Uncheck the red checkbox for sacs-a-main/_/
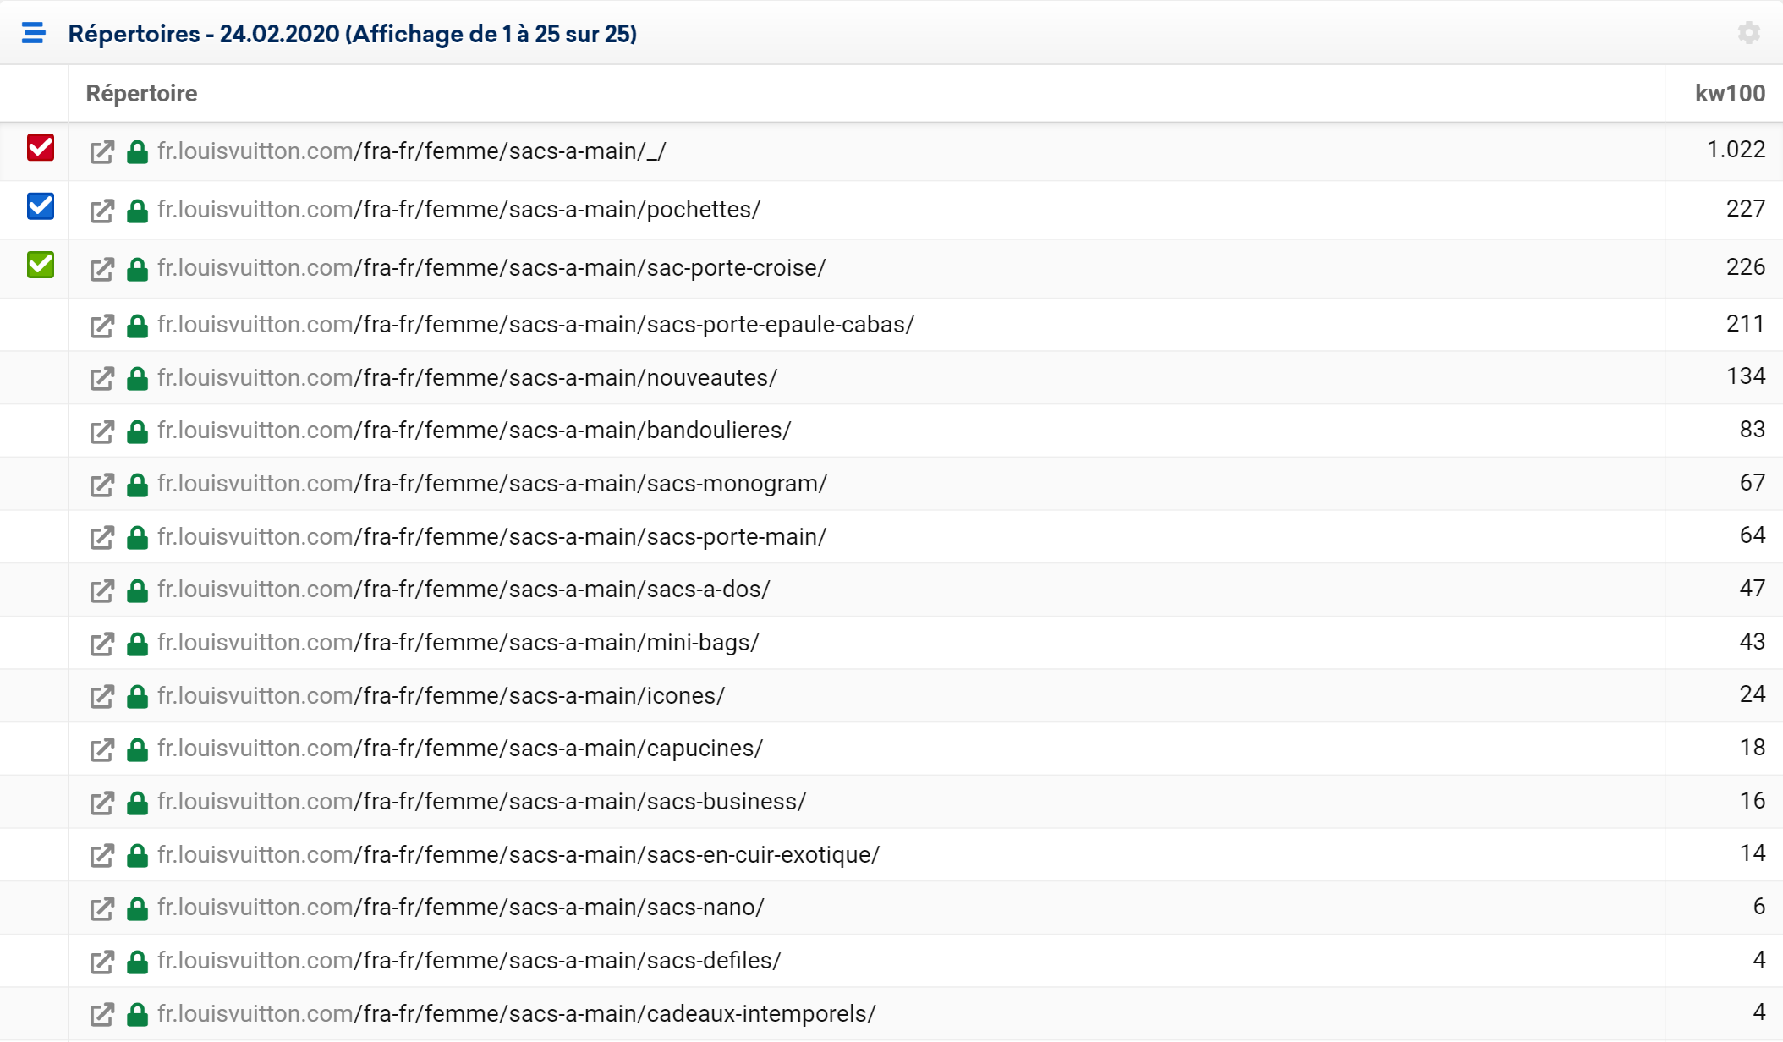 click(x=41, y=148)
